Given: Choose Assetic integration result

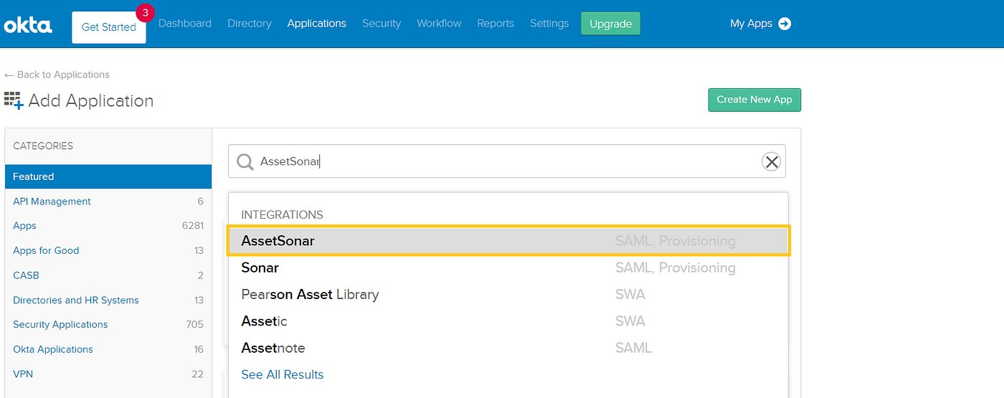Looking at the screenshot, I should pyautogui.click(x=508, y=321).
